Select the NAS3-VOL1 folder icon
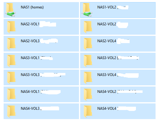The width and height of the screenshot is (167, 123). [x=11, y=61]
